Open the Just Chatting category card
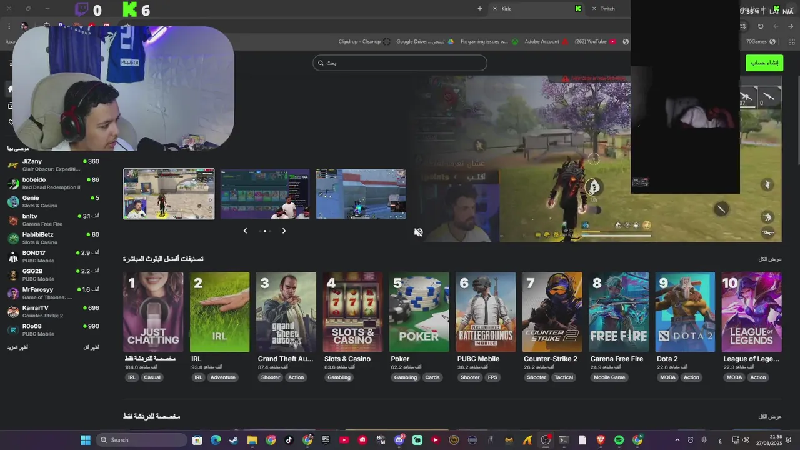 (x=153, y=312)
